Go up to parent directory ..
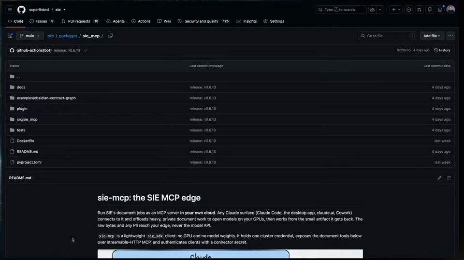Viewport: 464px width, 260px height. pyautogui.click(x=18, y=77)
